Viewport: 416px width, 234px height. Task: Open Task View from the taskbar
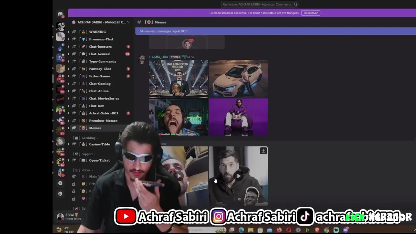(232, 230)
